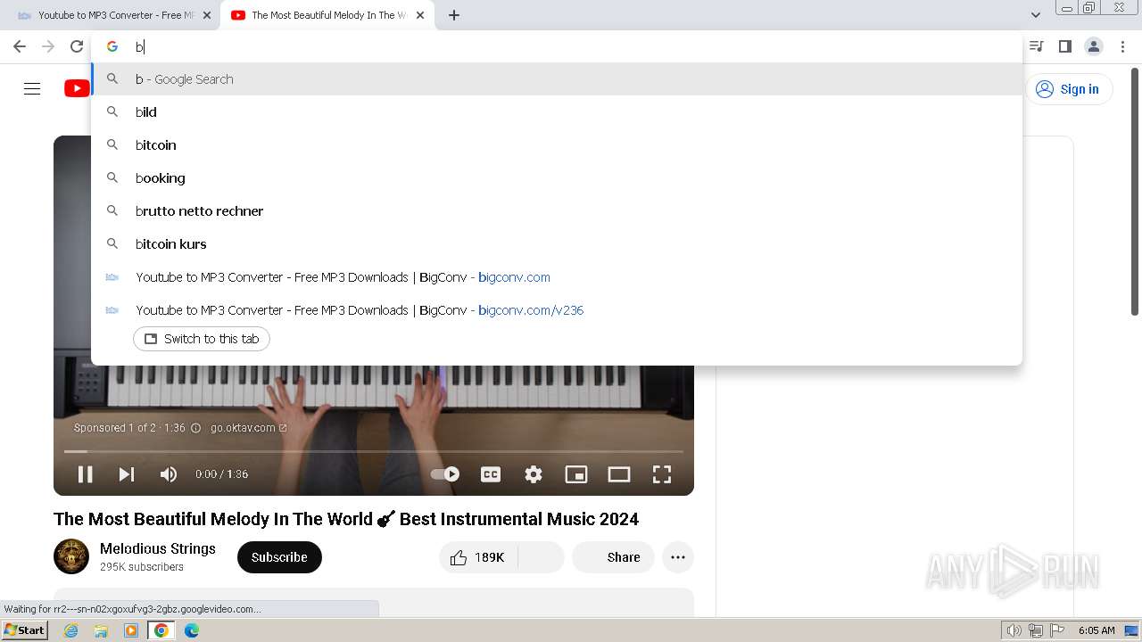This screenshot has height=642, width=1142.
Task: Click the system tray network icon
Action: (x=1036, y=630)
